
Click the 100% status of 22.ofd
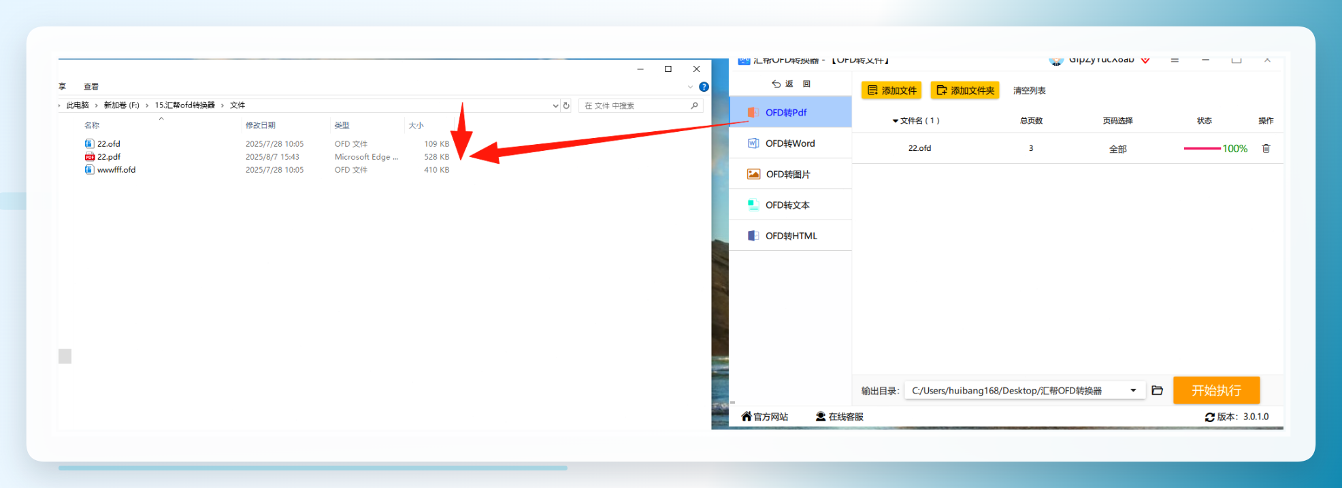(x=1234, y=149)
